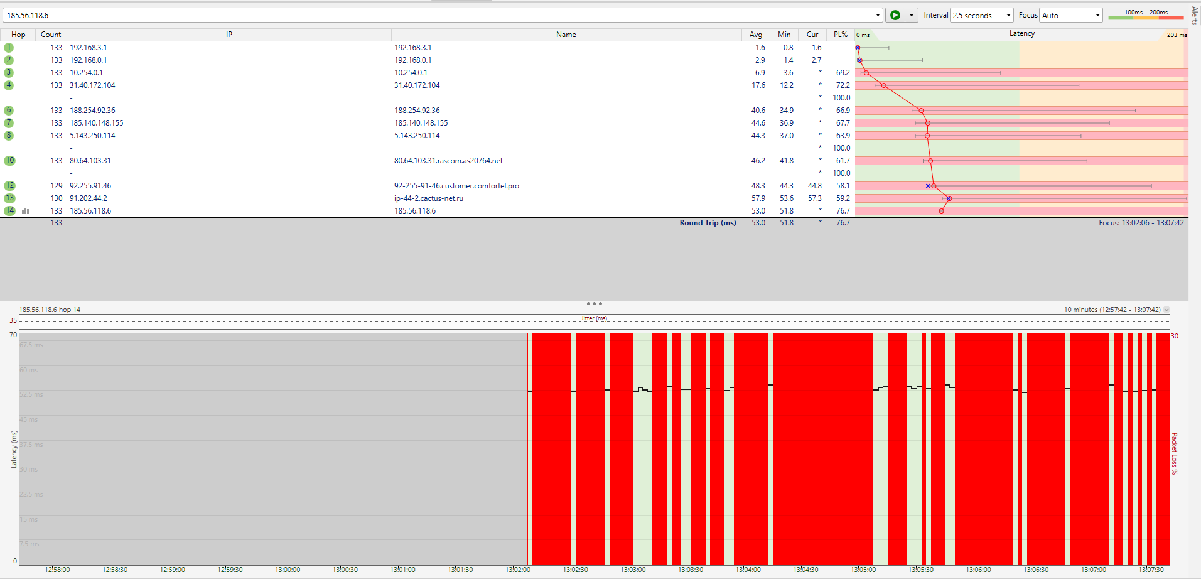Viewport: 1201px width, 579px height.
Task: Expand the 10 minutes time range chevron
Action: tap(1166, 310)
